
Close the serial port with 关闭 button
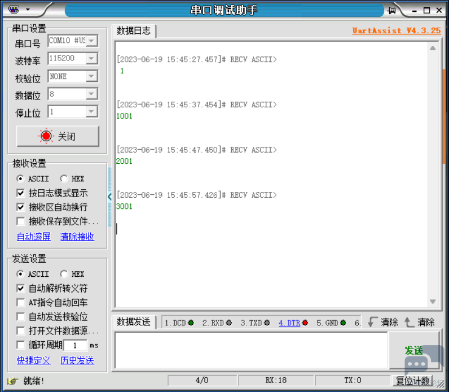coord(58,136)
